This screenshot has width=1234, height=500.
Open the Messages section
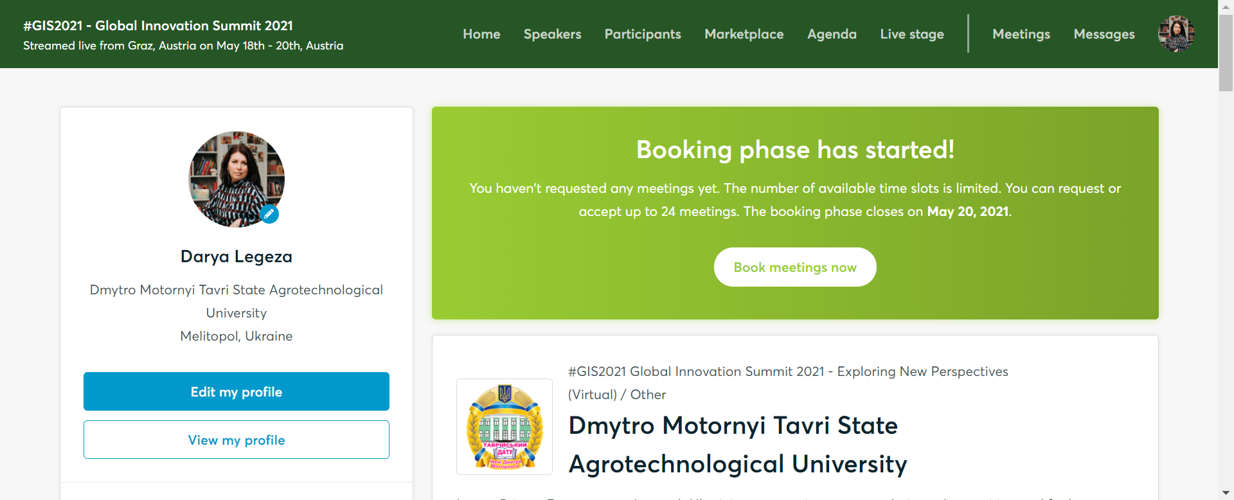point(1104,34)
